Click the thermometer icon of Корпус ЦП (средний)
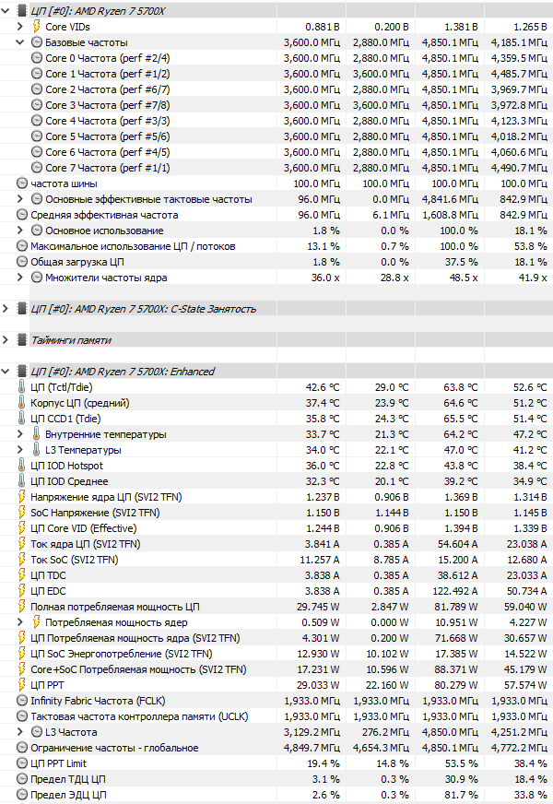553x804 pixels. point(21,403)
